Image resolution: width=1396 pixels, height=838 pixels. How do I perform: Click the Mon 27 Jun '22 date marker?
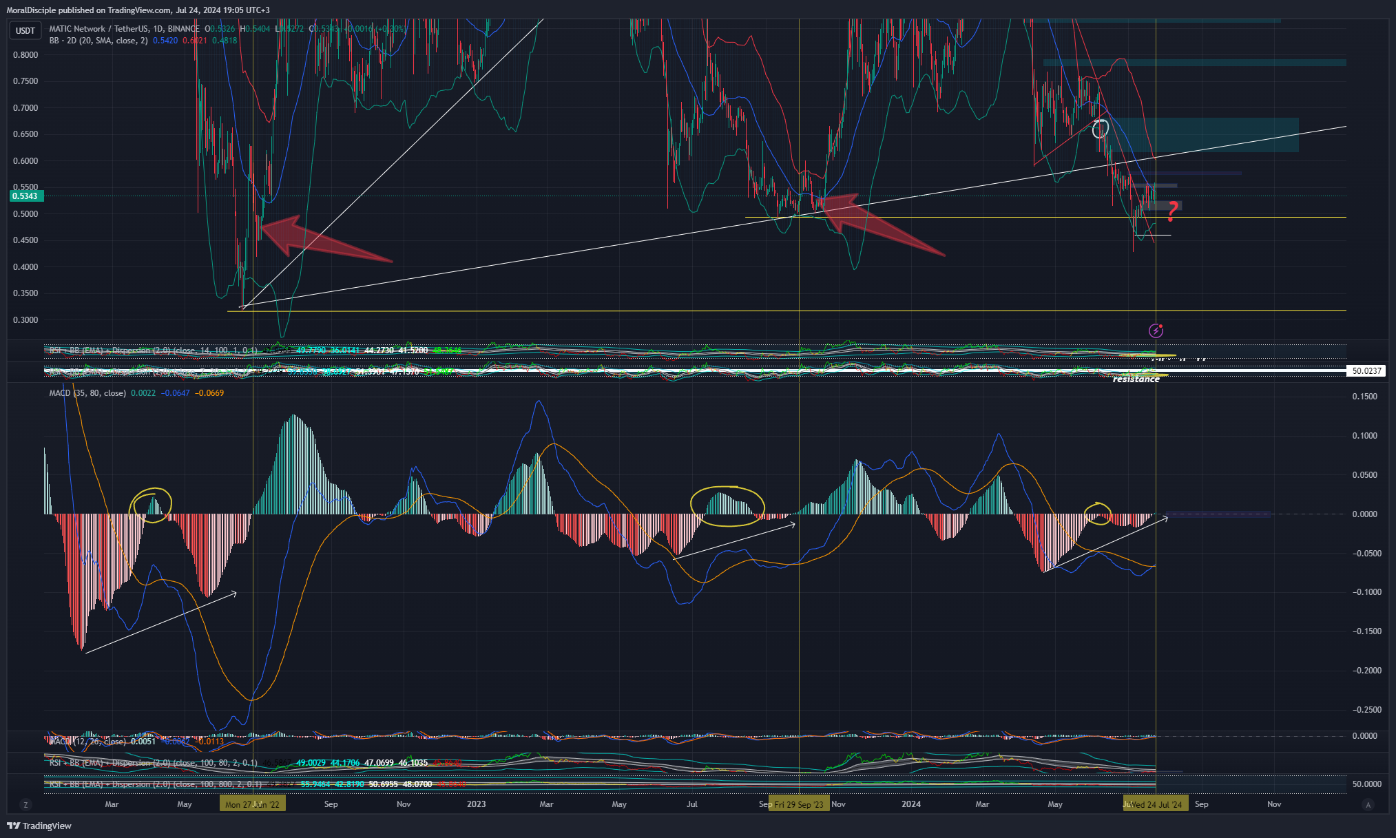252,804
